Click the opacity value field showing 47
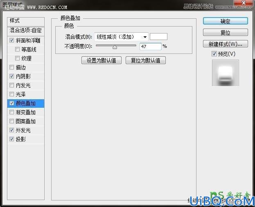The image size is (255, 207). [x=150, y=47]
